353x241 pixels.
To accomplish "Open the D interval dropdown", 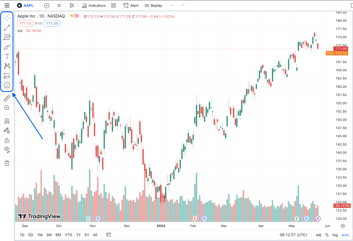I will click(59, 6).
